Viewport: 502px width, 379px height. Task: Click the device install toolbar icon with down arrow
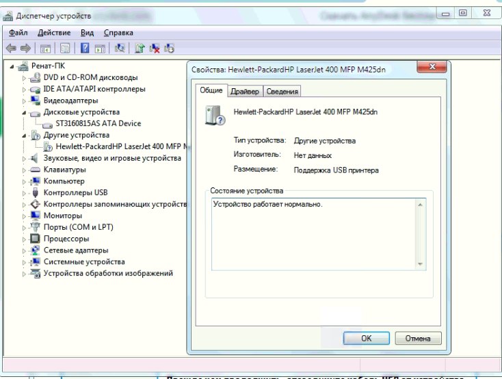[169, 49]
